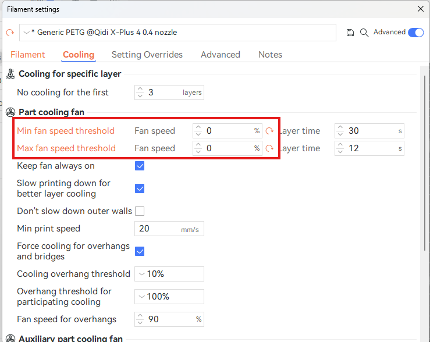Increase Fan speed for overhangs value
The width and height of the screenshot is (430, 342).
pos(140,316)
